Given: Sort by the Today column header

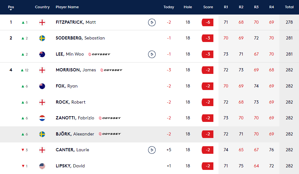Looking at the screenshot, I should [x=169, y=7].
